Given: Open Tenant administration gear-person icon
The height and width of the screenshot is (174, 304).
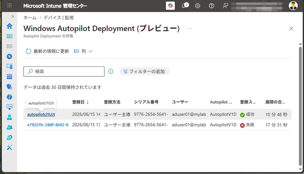Looking at the screenshot, I should 9,137.
